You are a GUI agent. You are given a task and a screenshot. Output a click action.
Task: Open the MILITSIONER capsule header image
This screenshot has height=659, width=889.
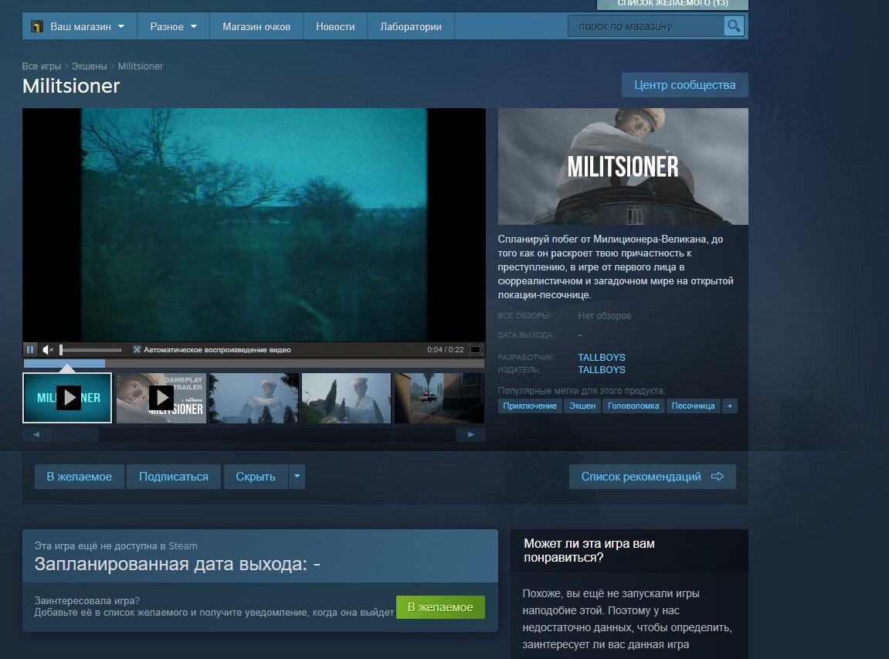(x=623, y=166)
